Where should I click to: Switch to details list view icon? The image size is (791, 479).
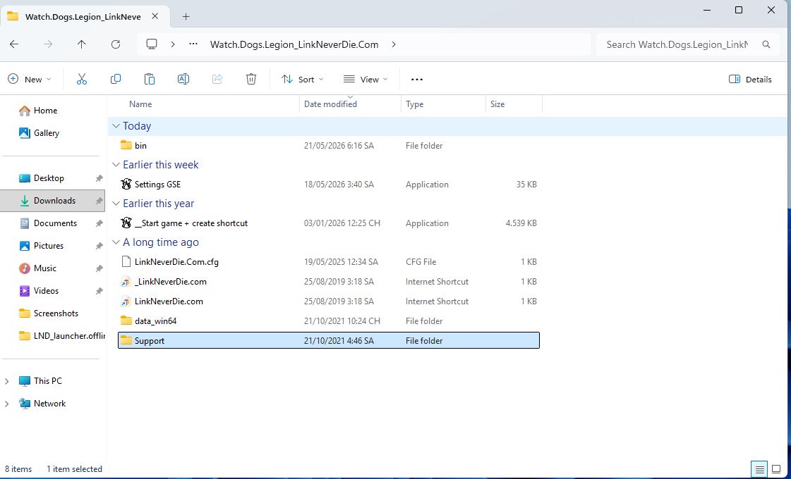pyautogui.click(x=759, y=469)
